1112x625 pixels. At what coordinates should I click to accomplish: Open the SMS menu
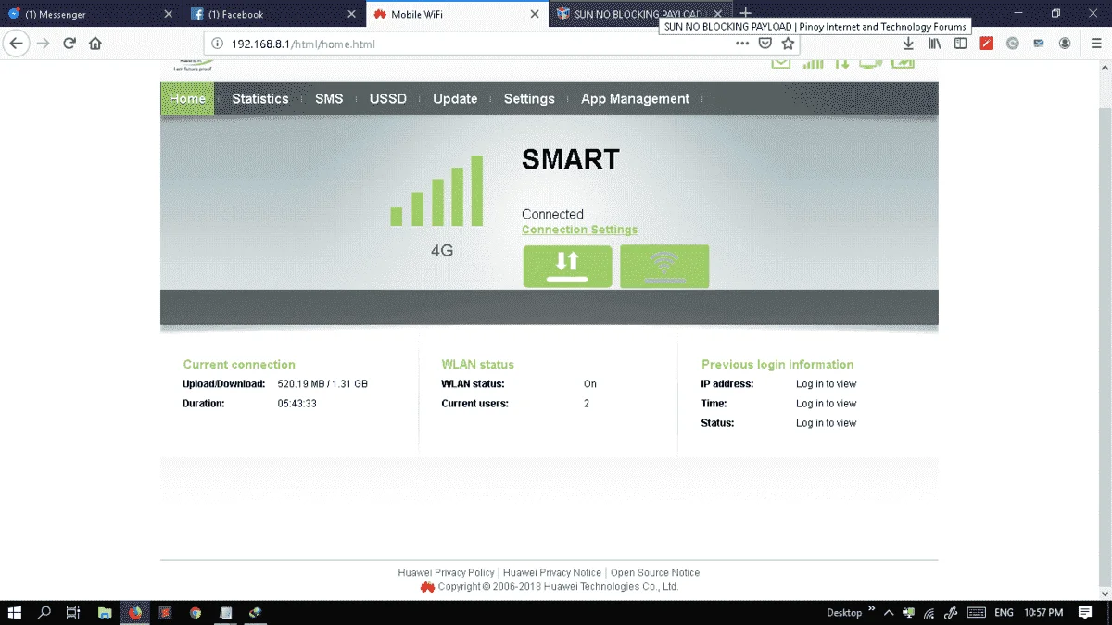coord(329,99)
